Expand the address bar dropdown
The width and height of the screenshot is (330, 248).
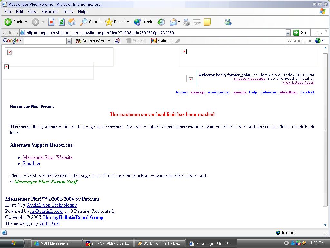288,33
